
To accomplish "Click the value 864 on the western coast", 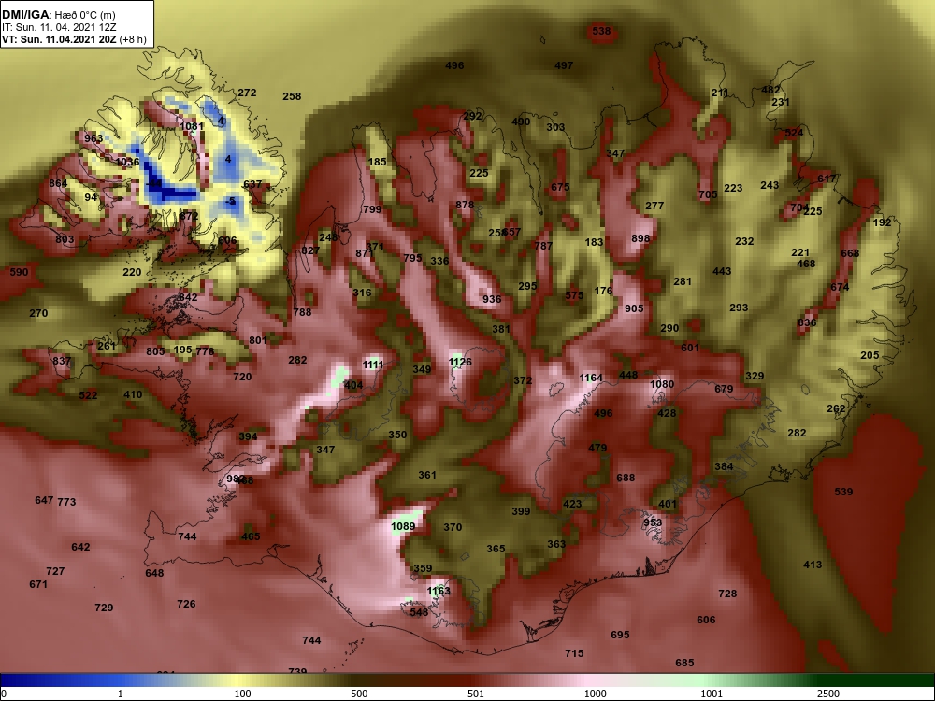I will click(58, 183).
